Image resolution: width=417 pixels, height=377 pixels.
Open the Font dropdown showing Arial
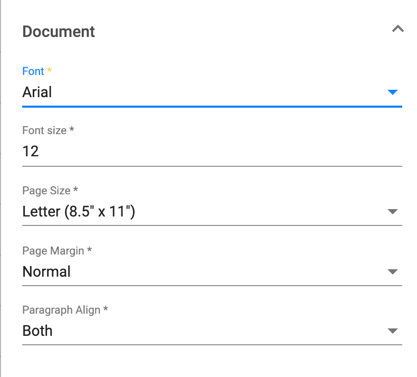click(212, 92)
